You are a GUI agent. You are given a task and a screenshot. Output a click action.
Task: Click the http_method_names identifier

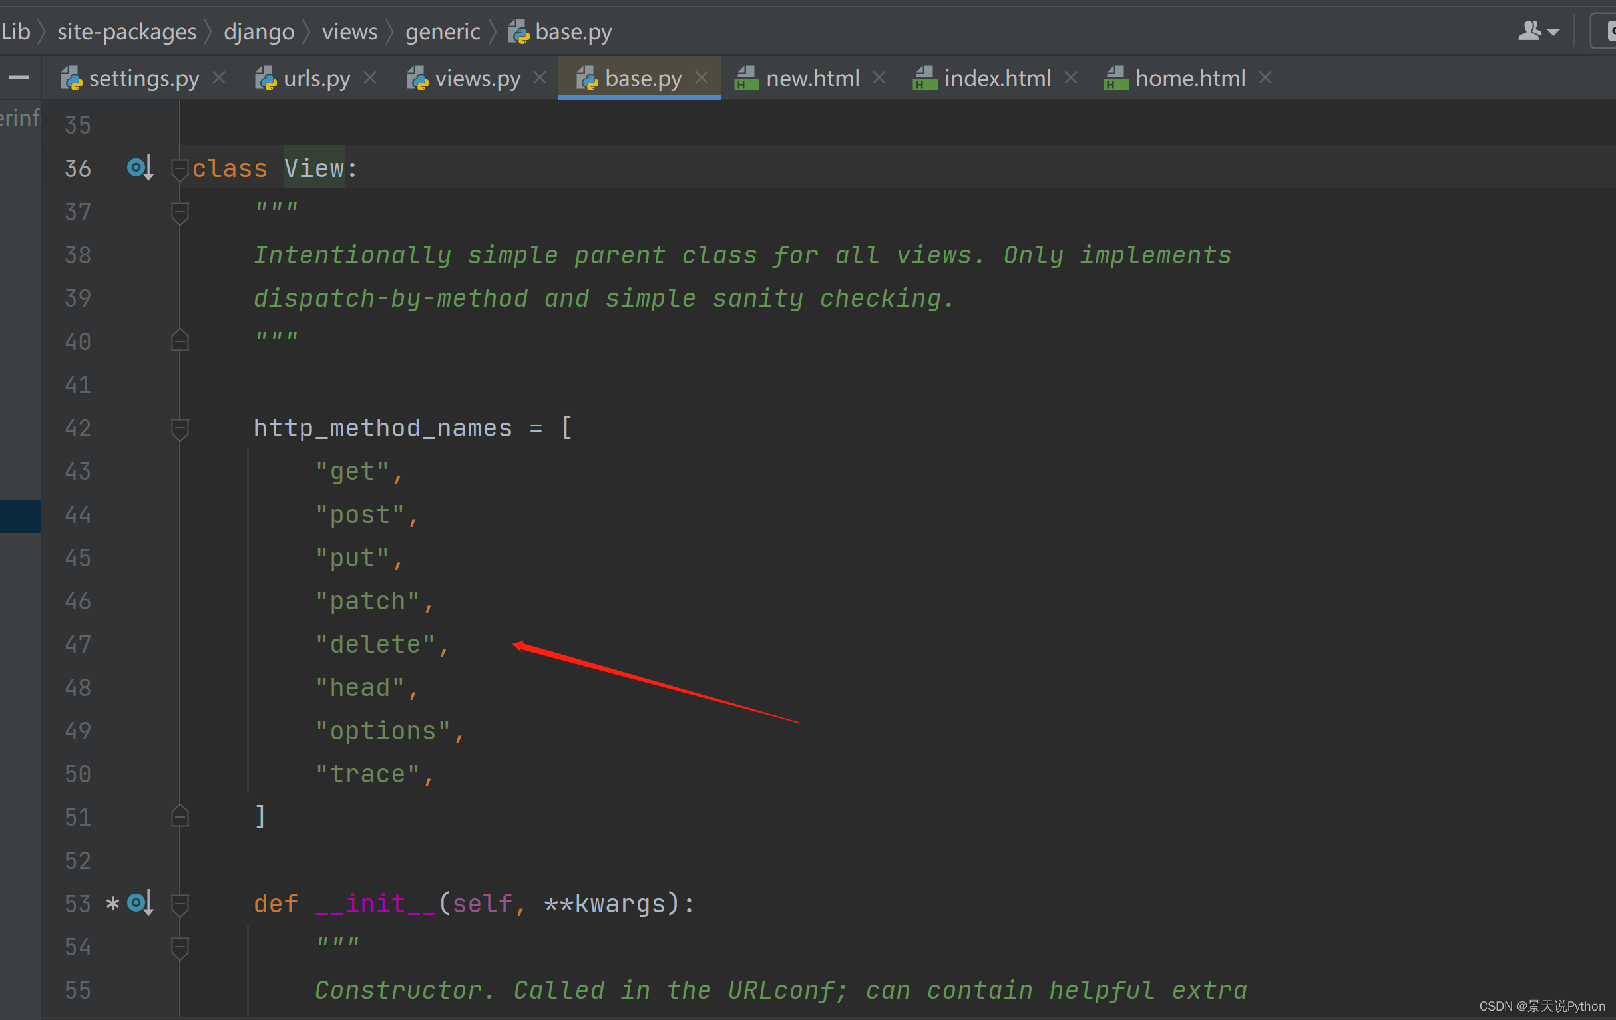[x=383, y=428]
